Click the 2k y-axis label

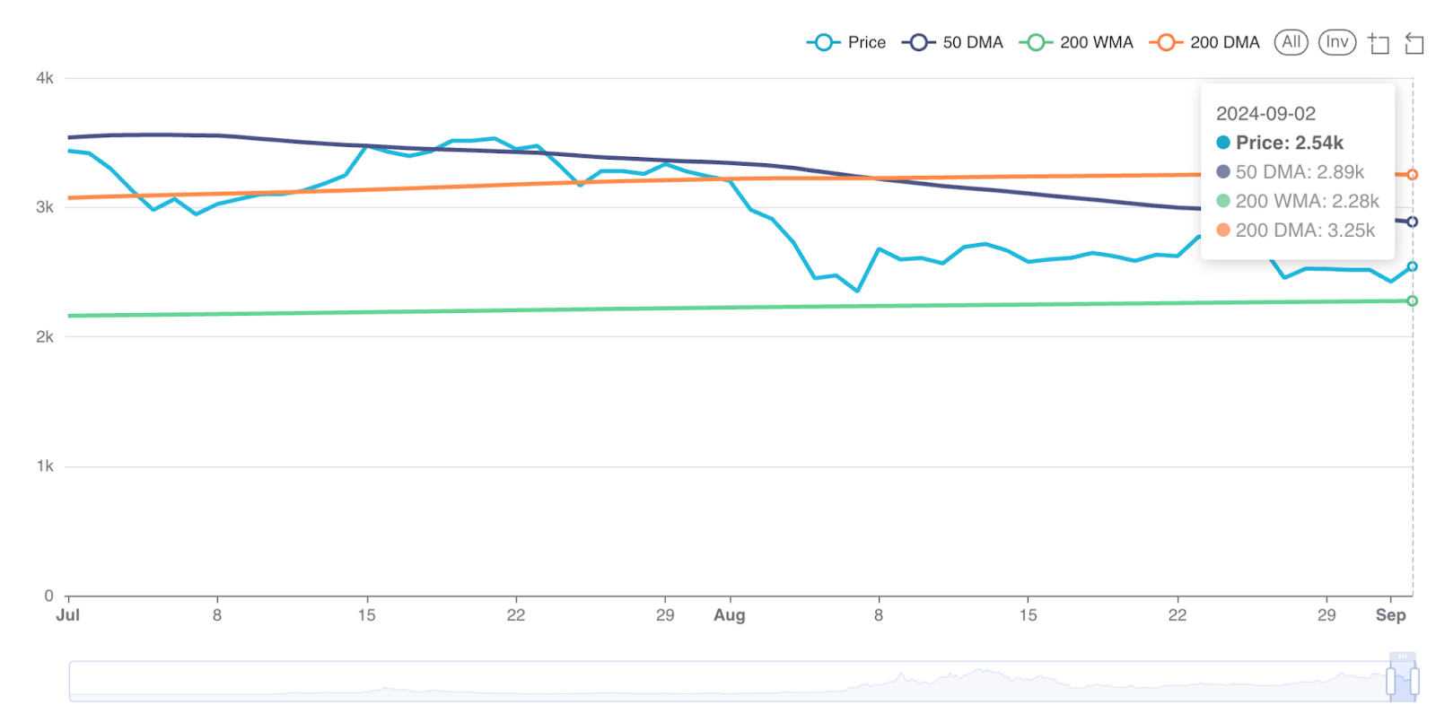45,337
